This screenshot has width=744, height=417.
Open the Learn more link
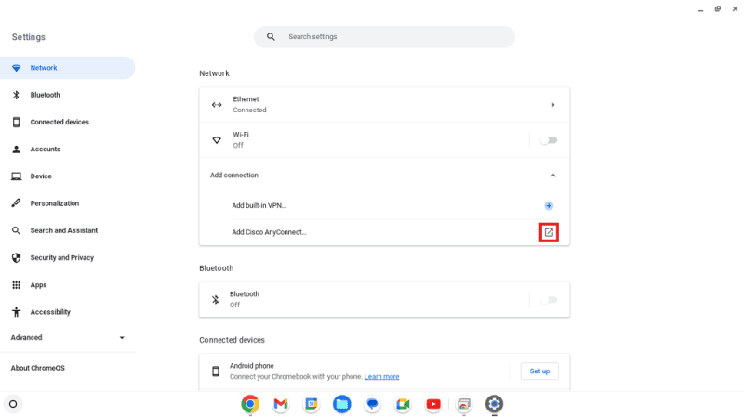pos(381,377)
